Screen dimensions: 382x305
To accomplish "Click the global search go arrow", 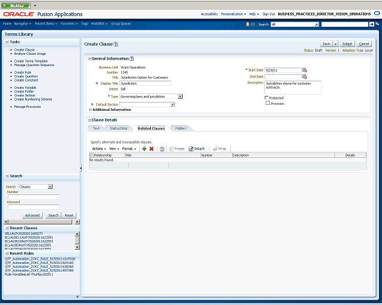I will [x=371, y=24].
